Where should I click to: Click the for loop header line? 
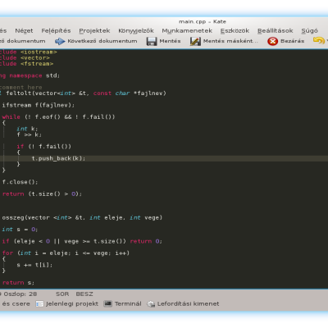pyautogui.click(x=66, y=253)
